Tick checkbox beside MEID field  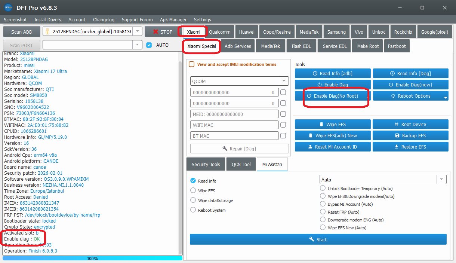click(283, 114)
